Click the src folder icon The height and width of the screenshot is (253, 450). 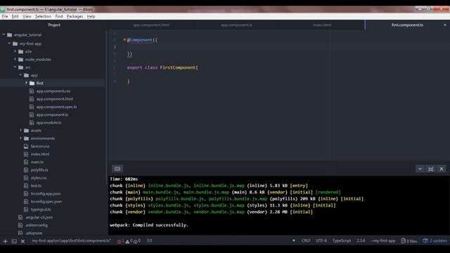[x=20, y=67]
